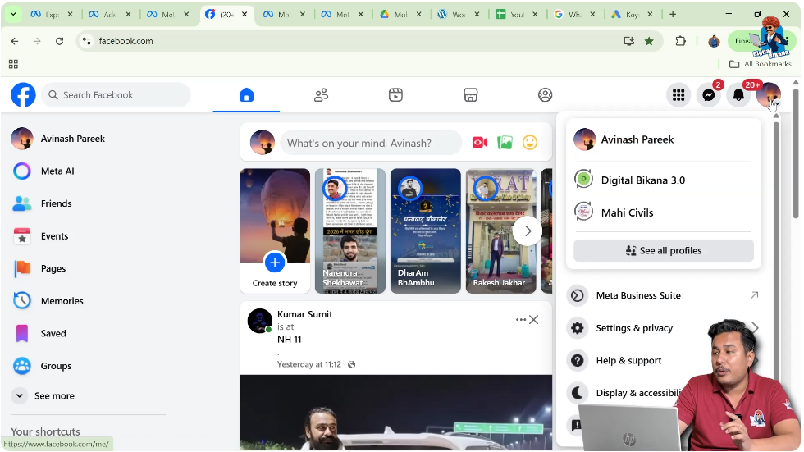Open the Notifications bell
Screen dimensions: 804x452
tap(738, 95)
